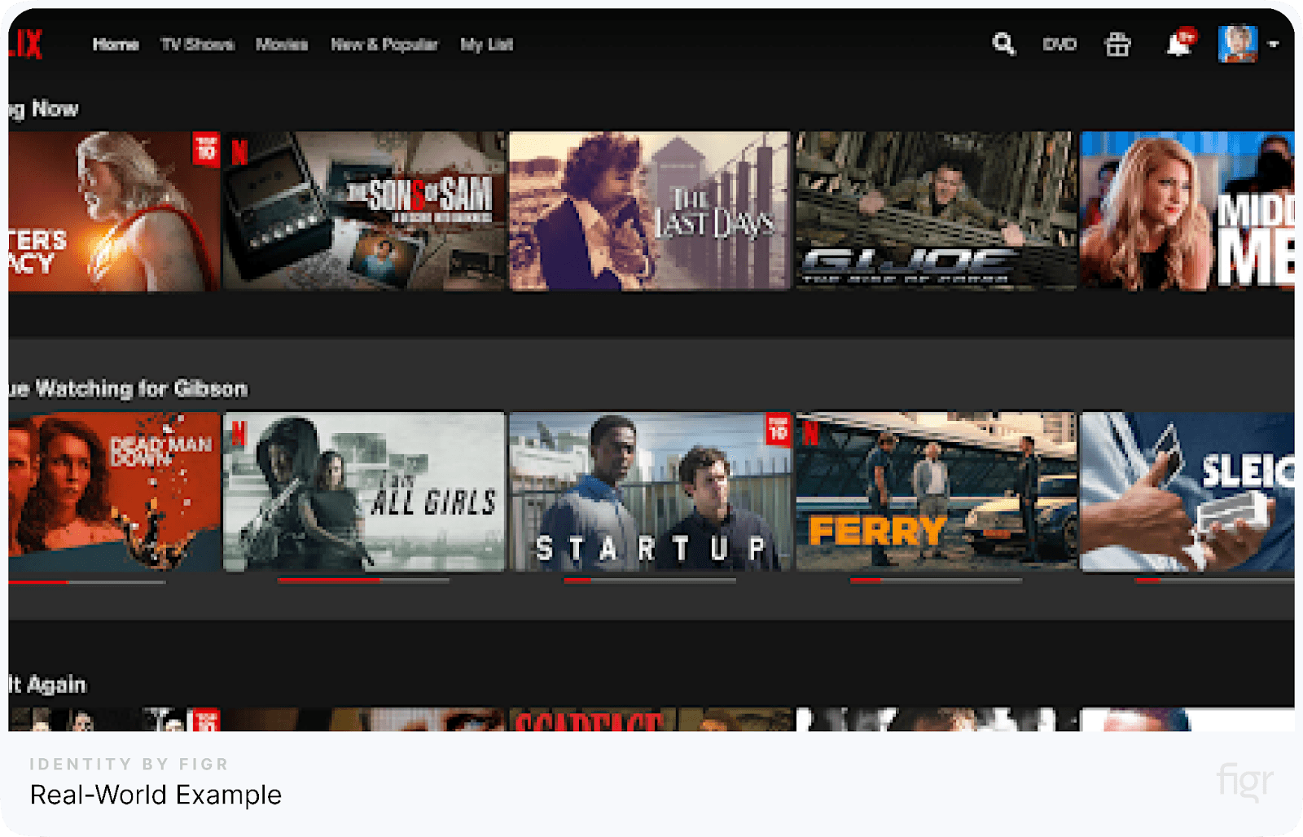The width and height of the screenshot is (1303, 837).
Task: Click progress bar under Dead Man Down
Action: click(87, 581)
